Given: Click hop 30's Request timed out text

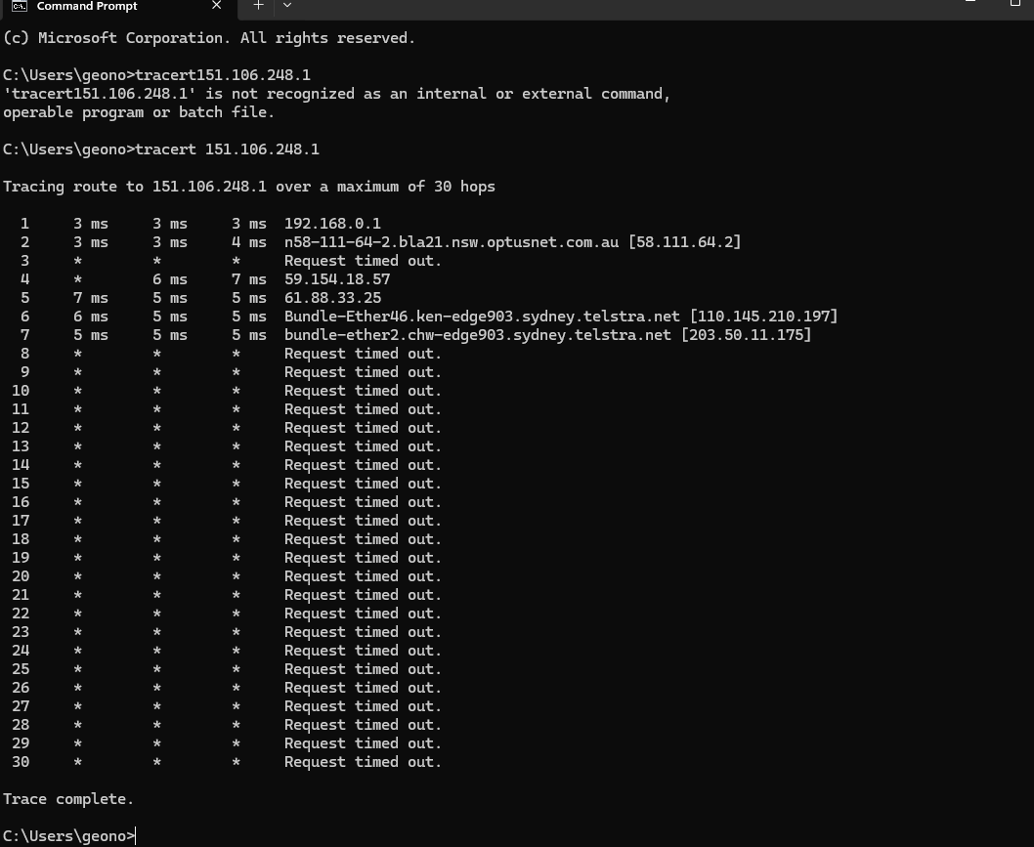Looking at the screenshot, I should (x=363, y=762).
